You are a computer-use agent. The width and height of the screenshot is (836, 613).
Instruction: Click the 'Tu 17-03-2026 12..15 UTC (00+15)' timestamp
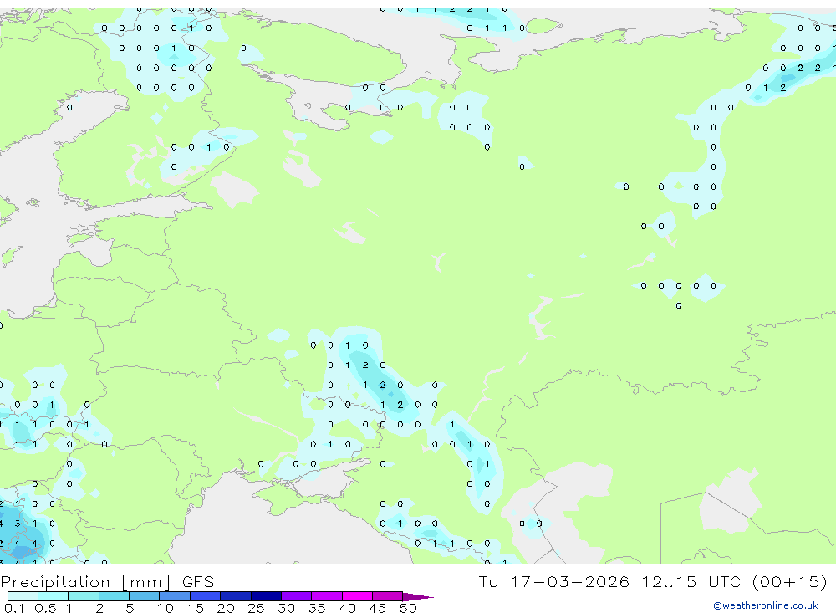click(x=653, y=581)
